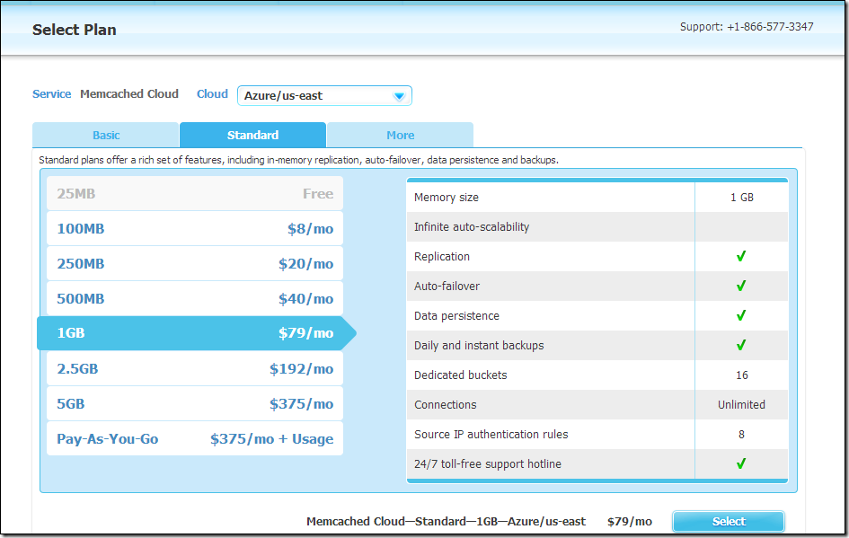Click Source IP authentication rules label

[491, 435]
